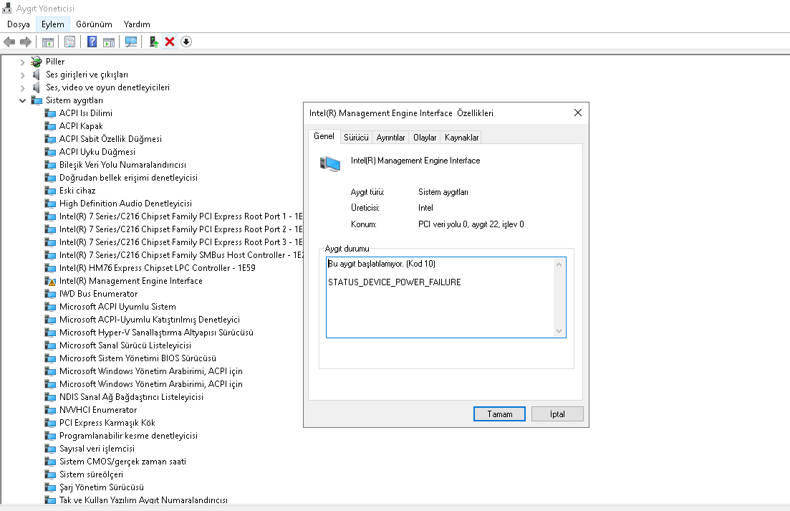This screenshot has width=790, height=511.
Task: Select Sistem CMOS/gerçek zaman saati
Action: point(122,462)
